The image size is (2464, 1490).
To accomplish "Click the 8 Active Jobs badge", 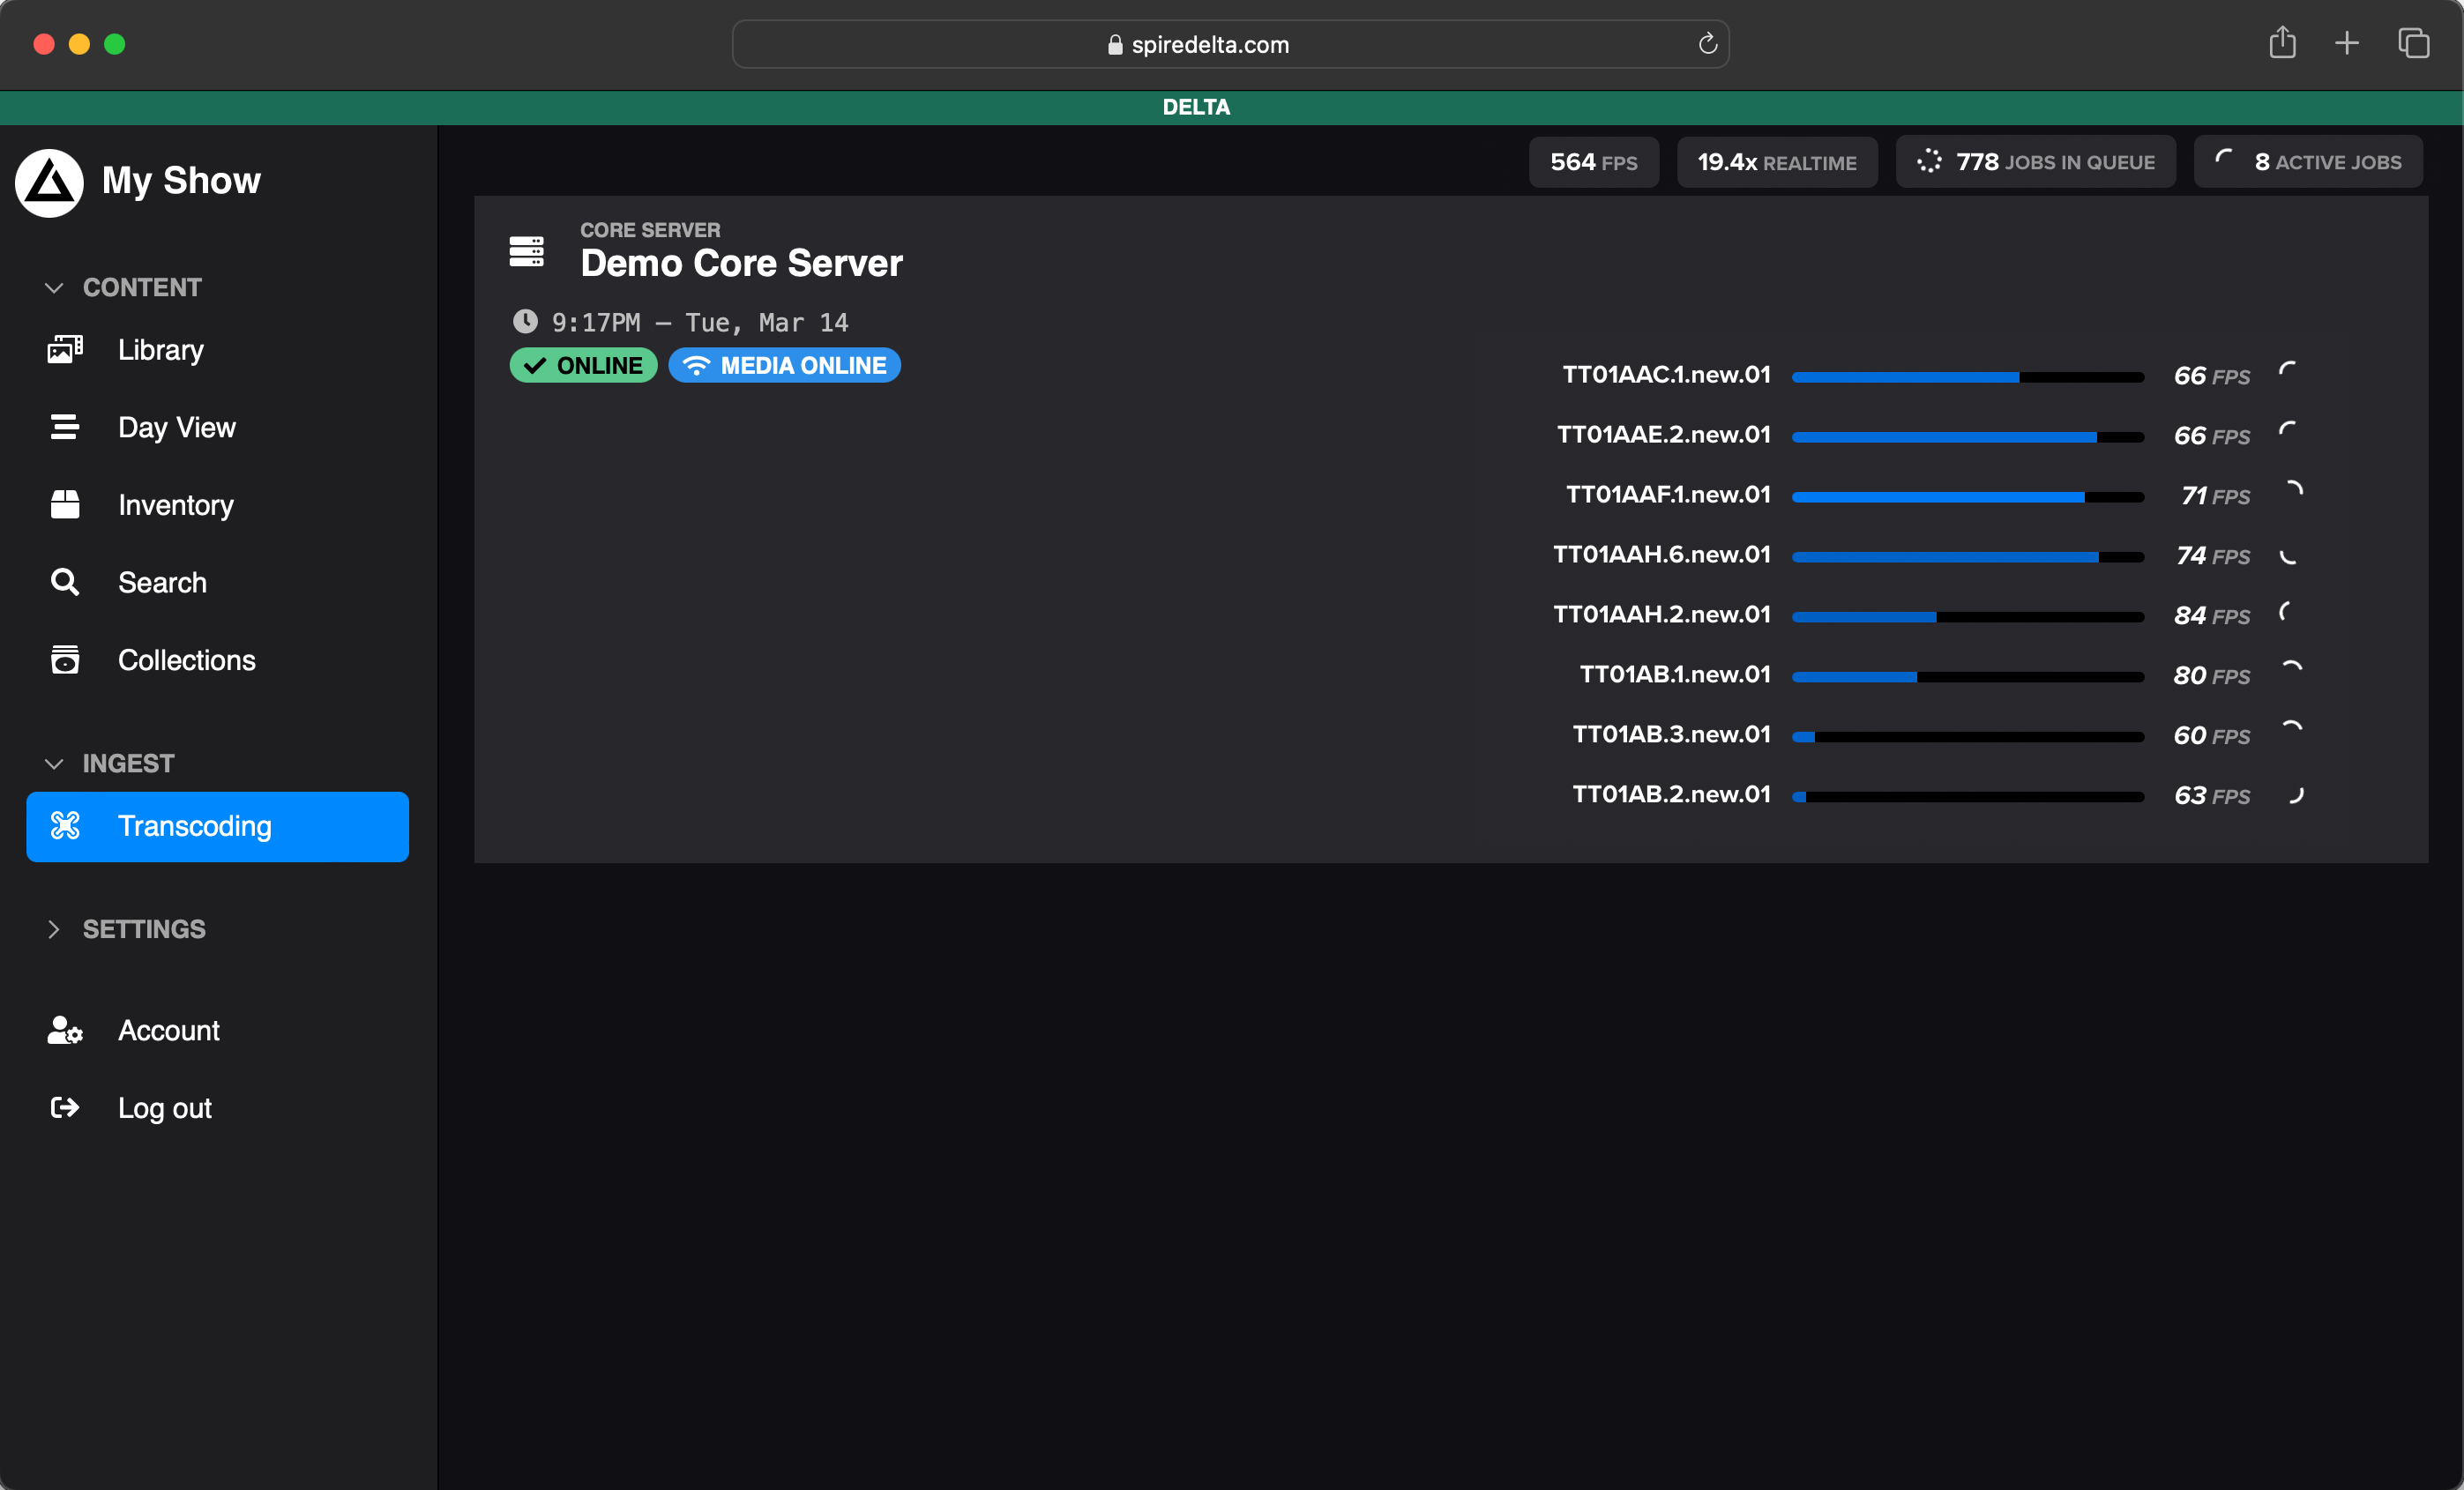I will click(x=2307, y=162).
